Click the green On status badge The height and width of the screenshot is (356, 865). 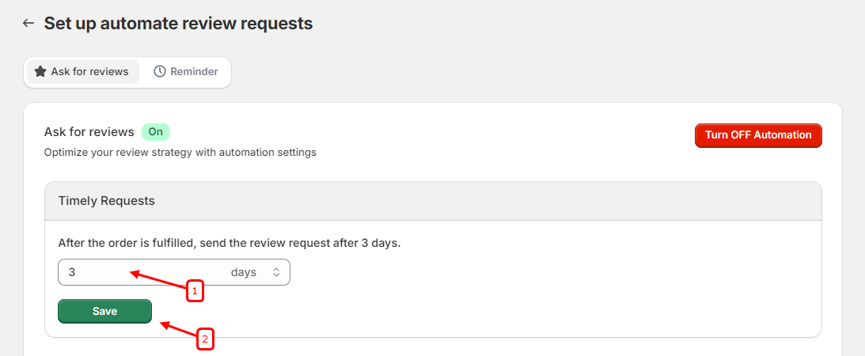(x=156, y=132)
